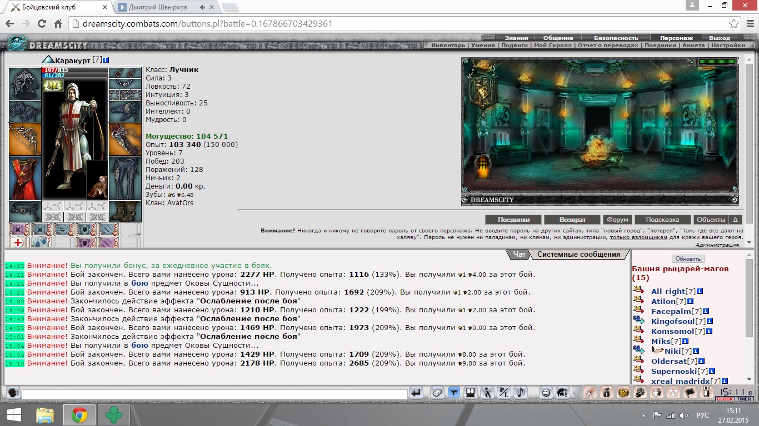Select the dark gloves slot
759x426 pixels.
pyautogui.click(x=124, y=111)
